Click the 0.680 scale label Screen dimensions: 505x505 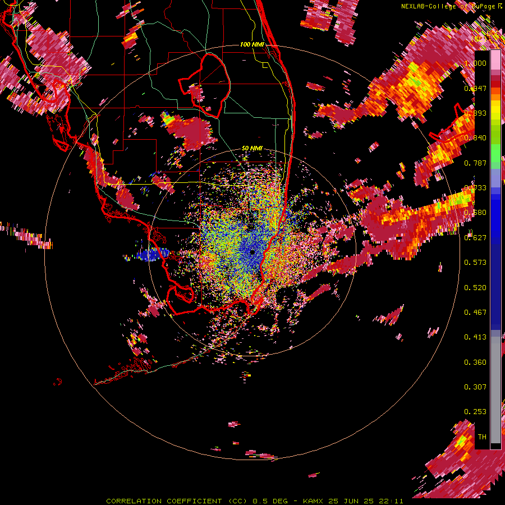[475, 213]
